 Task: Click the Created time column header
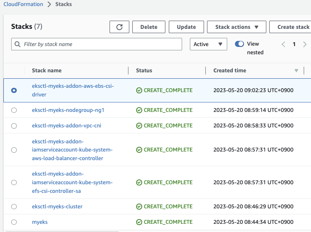coord(230,71)
